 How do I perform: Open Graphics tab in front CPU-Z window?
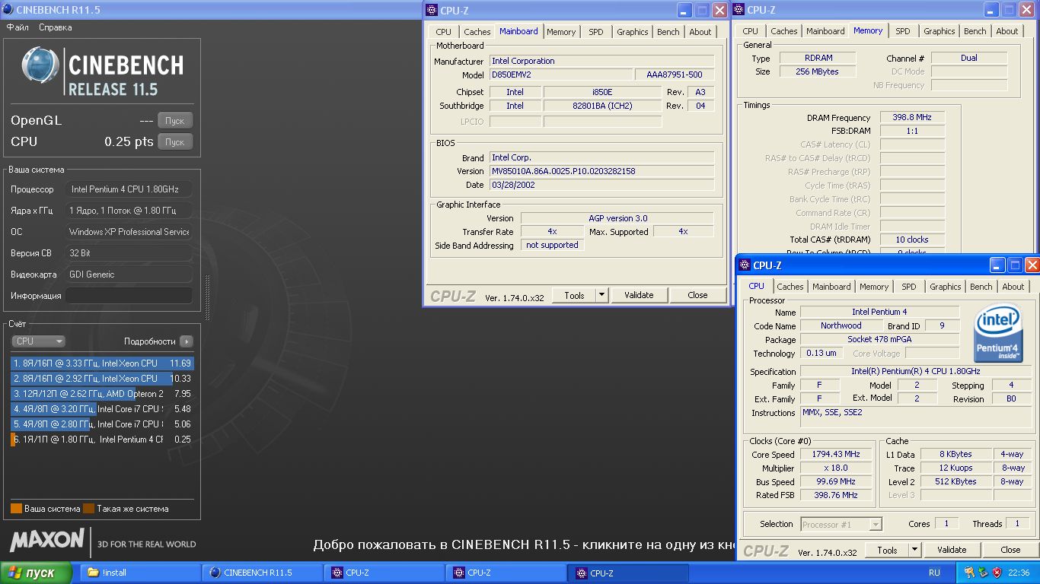click(946, 287)
